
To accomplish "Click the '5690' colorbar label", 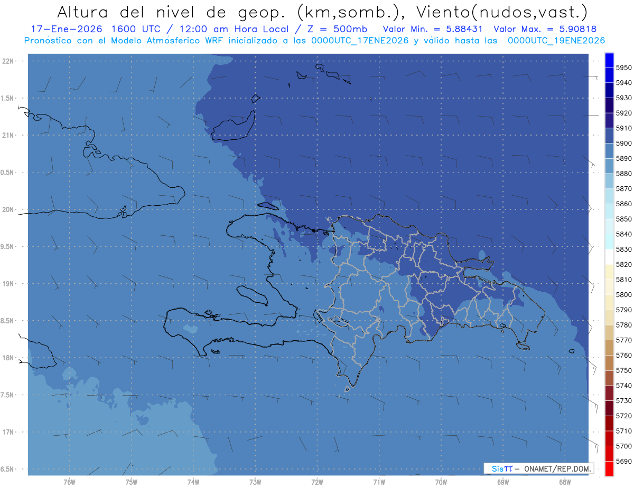I will point(623,461).
